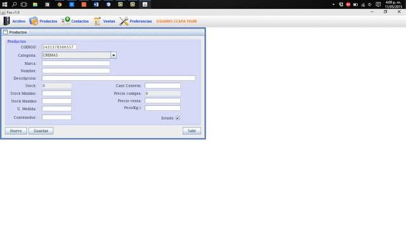Viewport: 406px width, 228px height.
Task: Click into the Stock Maximo field
Action: [x=56, y=101]
